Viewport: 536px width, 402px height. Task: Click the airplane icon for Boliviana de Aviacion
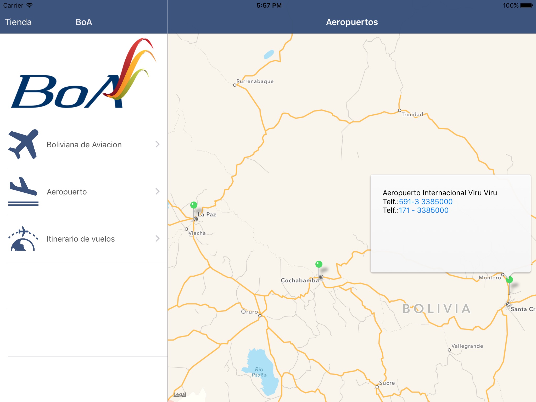(x=23, y=144)
